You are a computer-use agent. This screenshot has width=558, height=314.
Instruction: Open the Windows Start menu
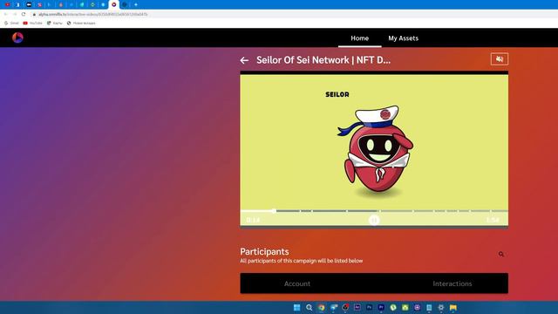[296, 308]
